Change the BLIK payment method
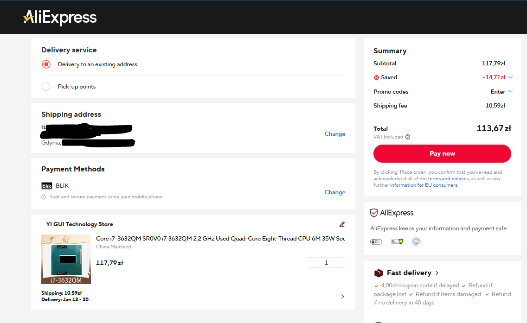Image resolution: width=527 pixels, height=323 pixels. (335, 192)
